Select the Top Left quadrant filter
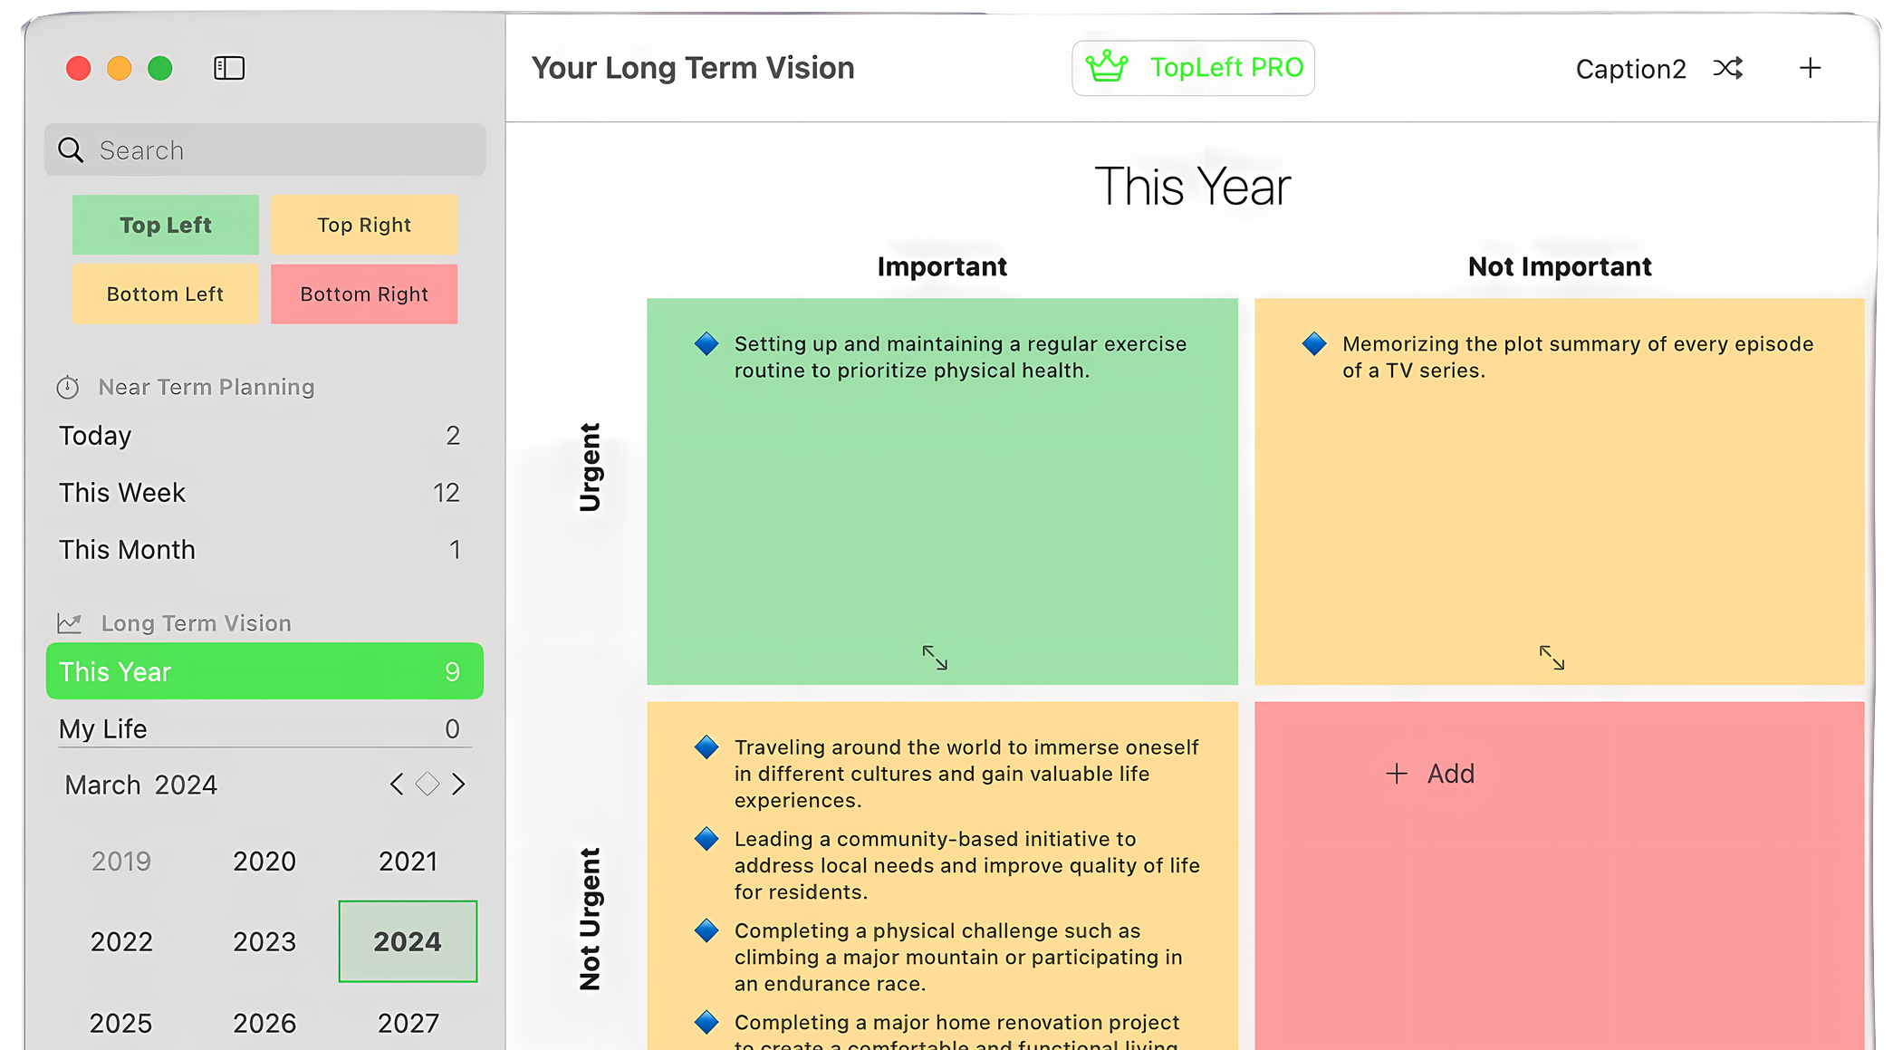 tap(166, 225)
